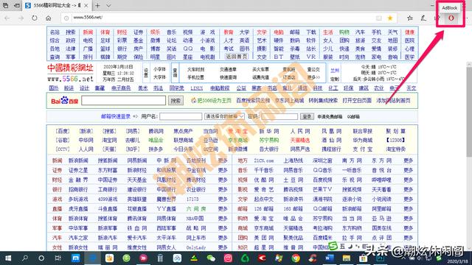
Task: Click the 返回首页 button in category grid
Action: [x=236, y=57]
